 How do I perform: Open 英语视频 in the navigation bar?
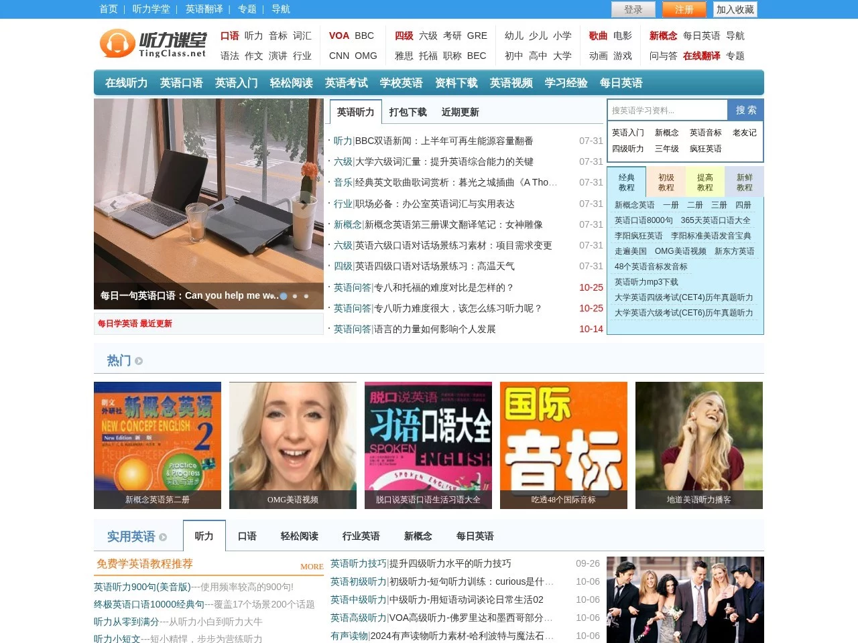point(511,83)
